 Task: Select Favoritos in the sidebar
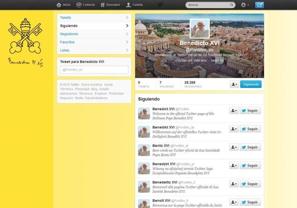(x=67, y=42)
